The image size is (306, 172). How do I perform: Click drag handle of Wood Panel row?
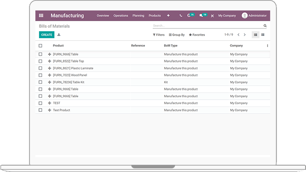click(x=49, y=75)
